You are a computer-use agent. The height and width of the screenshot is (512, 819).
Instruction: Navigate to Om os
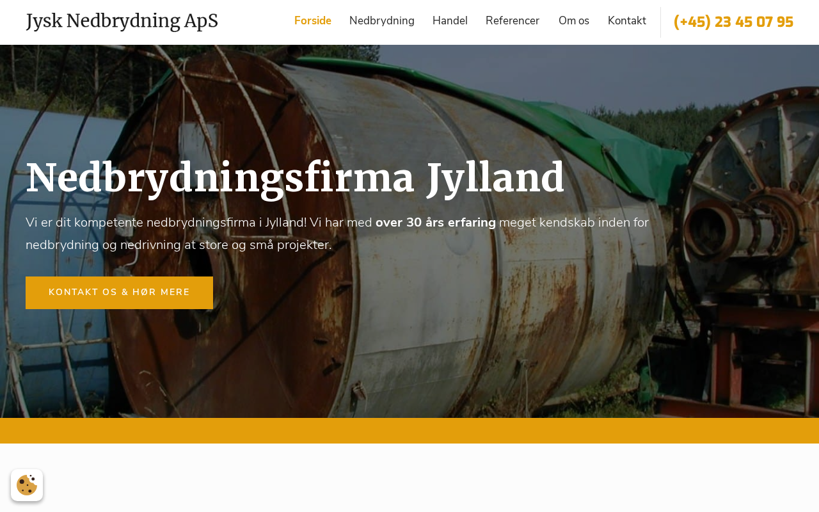(574, 21)
